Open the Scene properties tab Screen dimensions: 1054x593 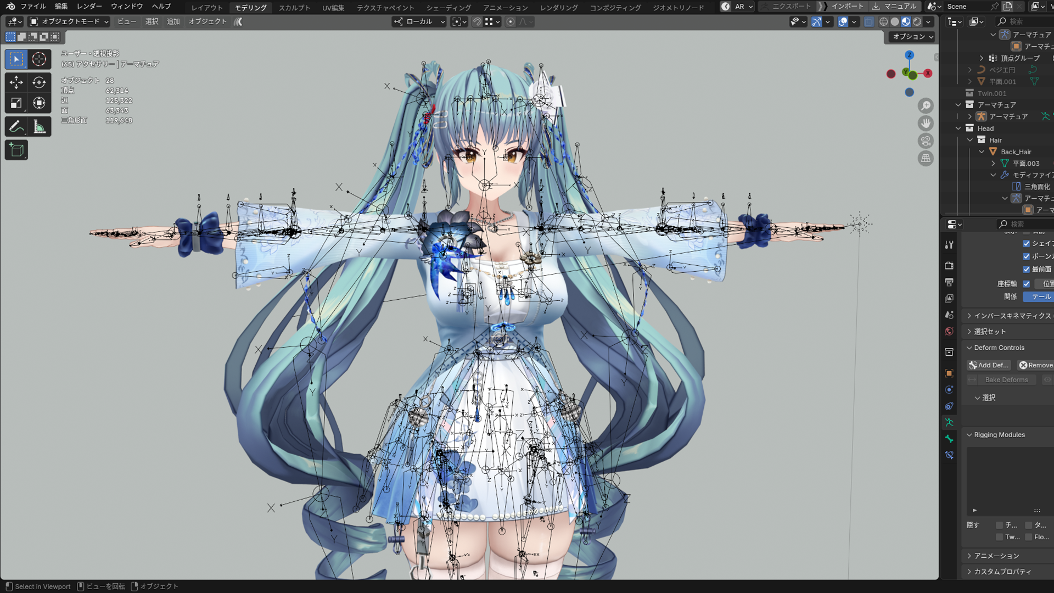click(949, 315)
